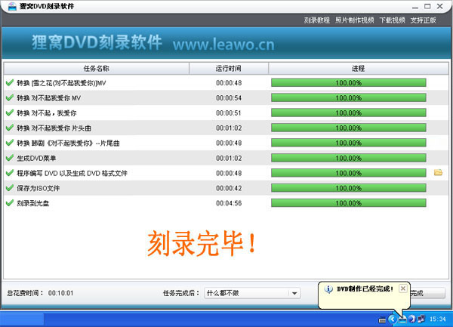Click green checkmark of 雪之花 MV row

pos(10,82)
